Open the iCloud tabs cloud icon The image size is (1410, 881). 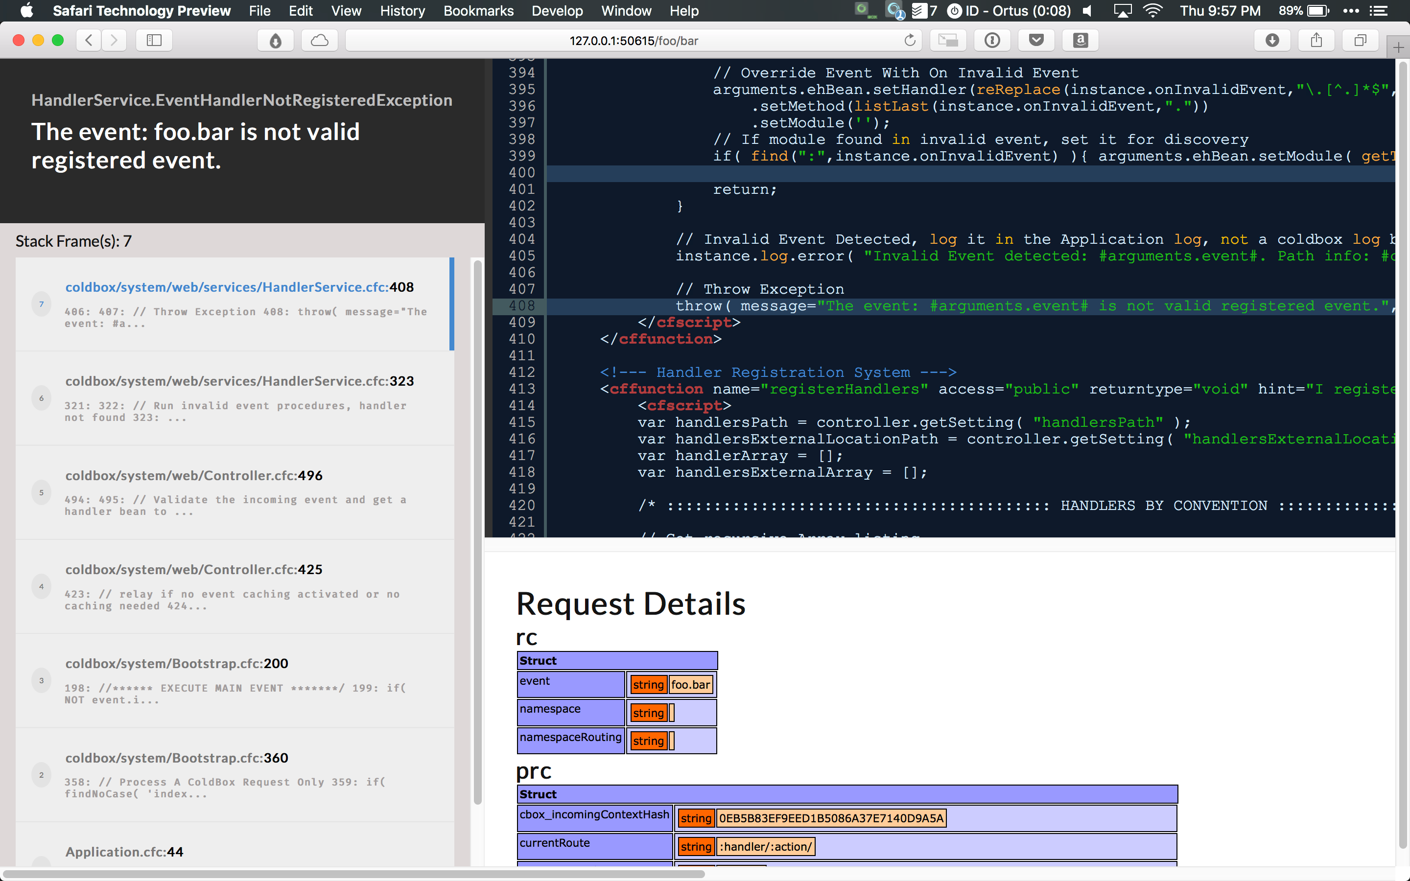319,40
